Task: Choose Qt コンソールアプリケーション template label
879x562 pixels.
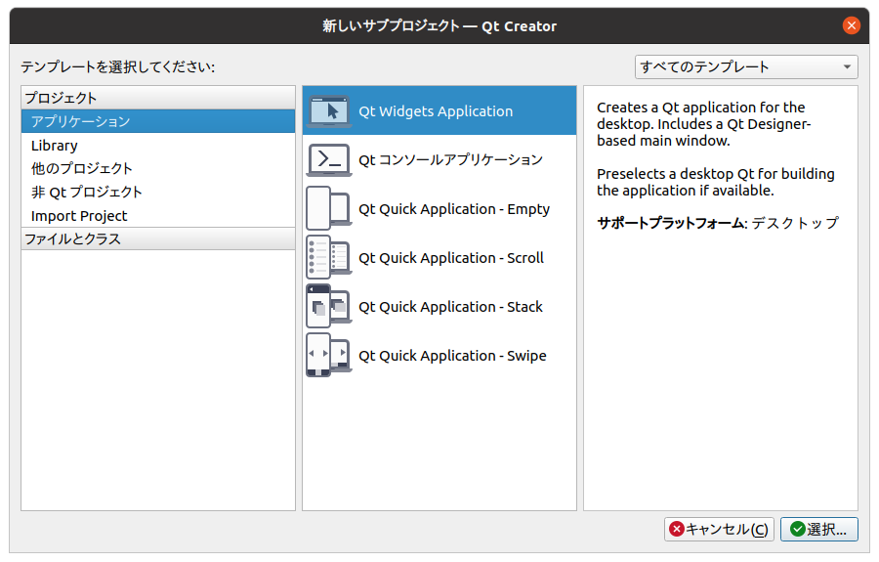Action: pos(450,160)
